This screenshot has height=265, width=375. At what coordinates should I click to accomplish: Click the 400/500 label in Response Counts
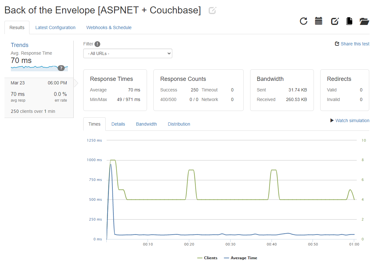168,99
